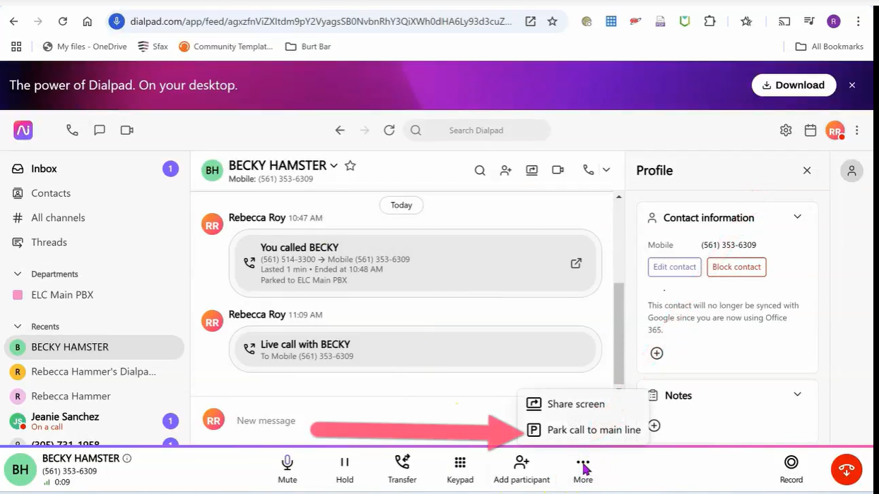Download the Dialpad desktop app
Image resolution: width=879 pixels, height=494 pixels.
pos(794,85)
